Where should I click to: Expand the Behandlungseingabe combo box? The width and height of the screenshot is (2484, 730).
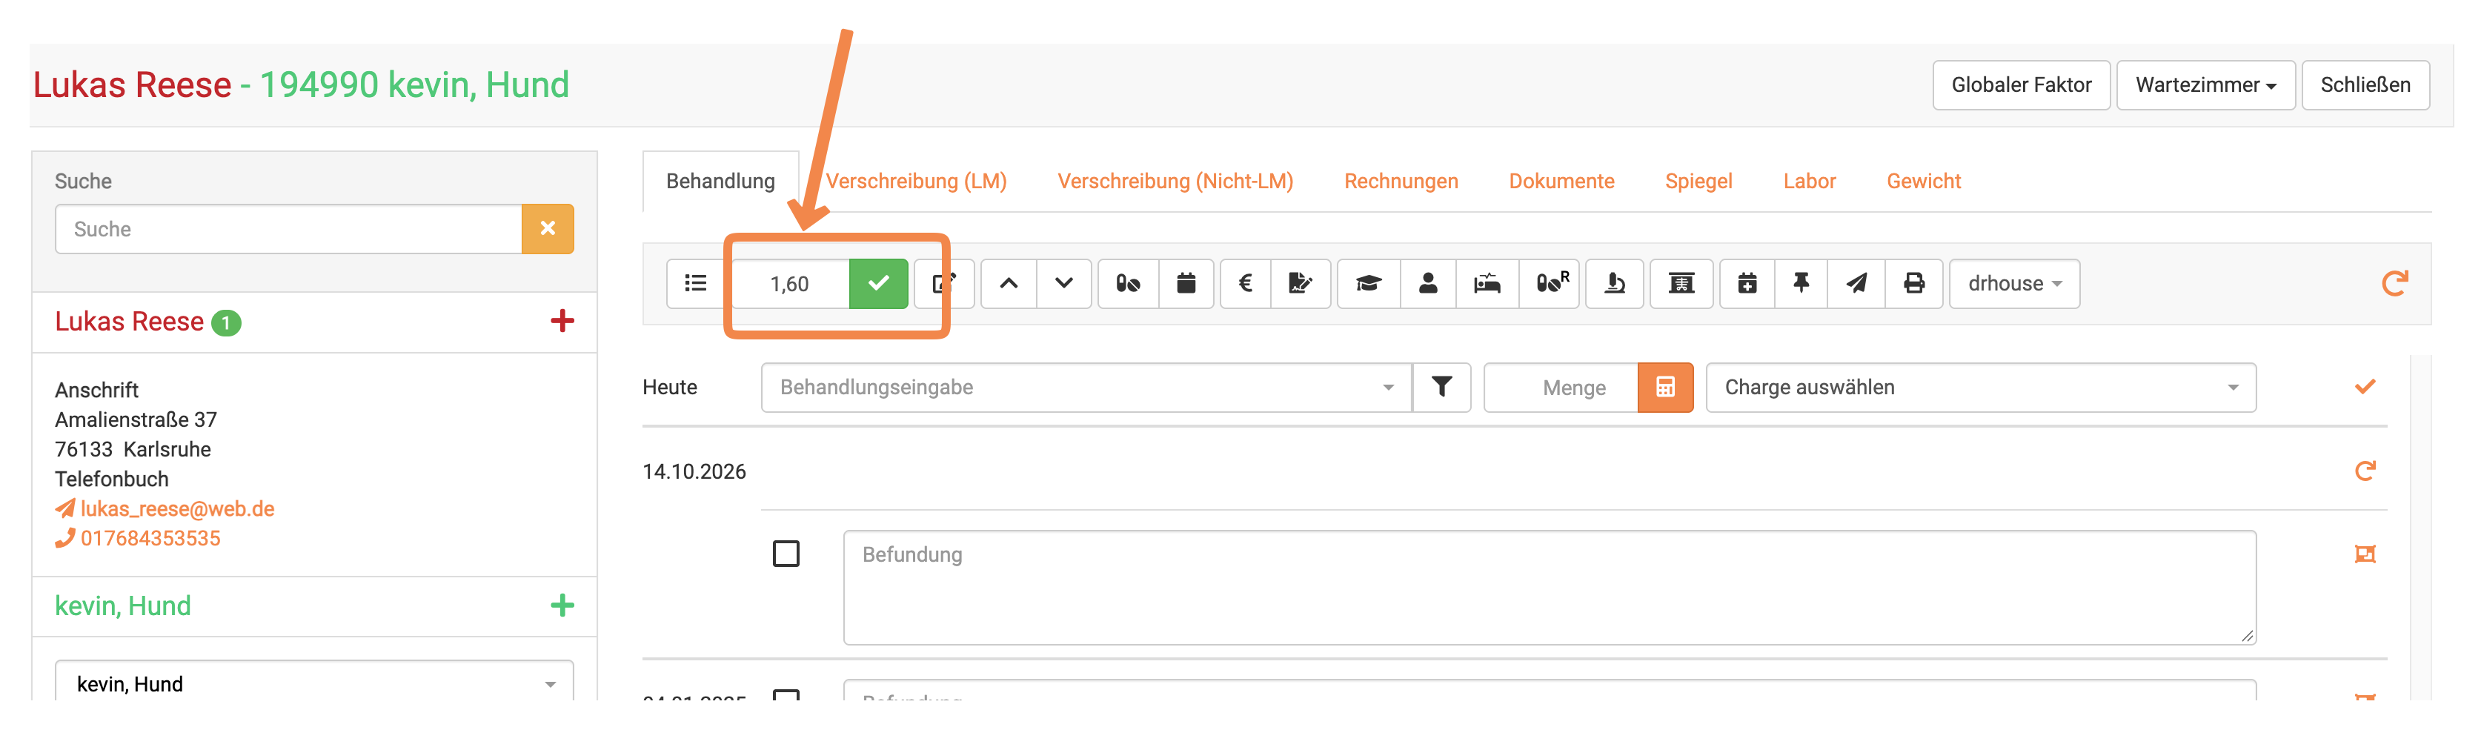click(x=1086, y=388)
